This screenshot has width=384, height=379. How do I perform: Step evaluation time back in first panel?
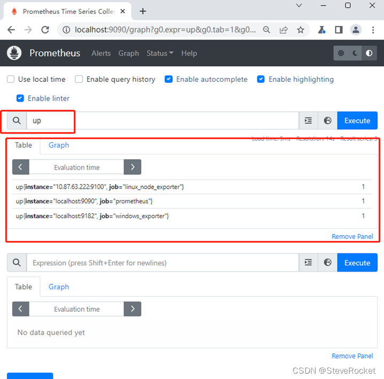20,167
